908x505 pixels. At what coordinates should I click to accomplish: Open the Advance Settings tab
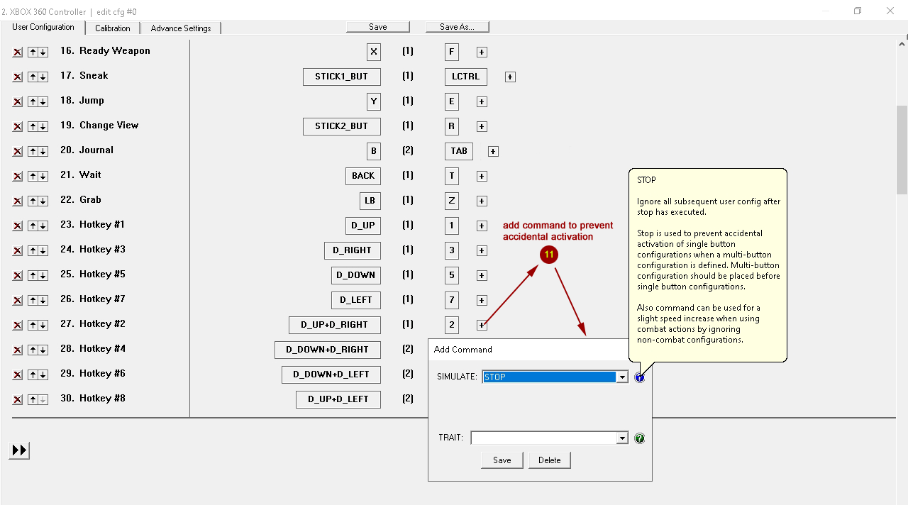coord(180,28)
